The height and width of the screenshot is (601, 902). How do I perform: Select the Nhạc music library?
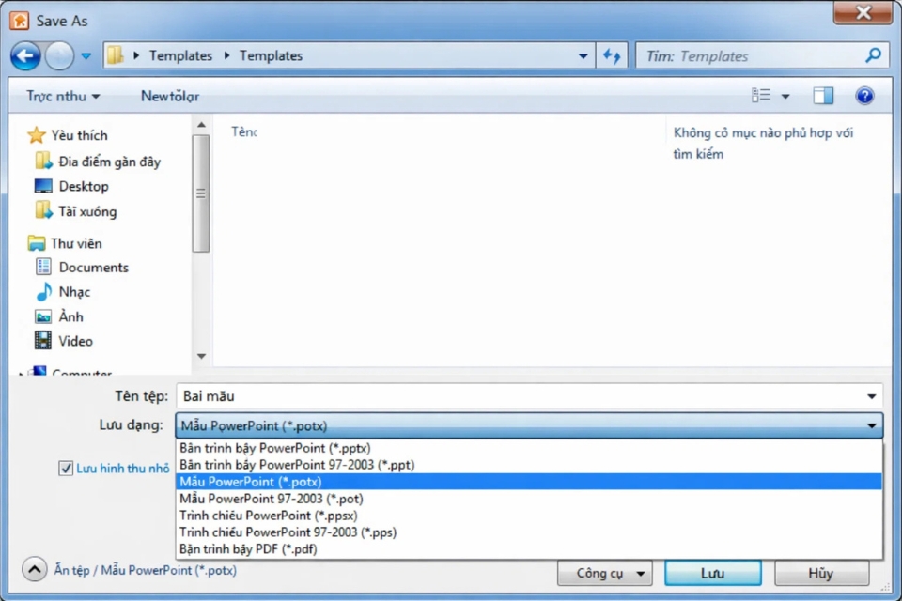(x=74, y=292)
